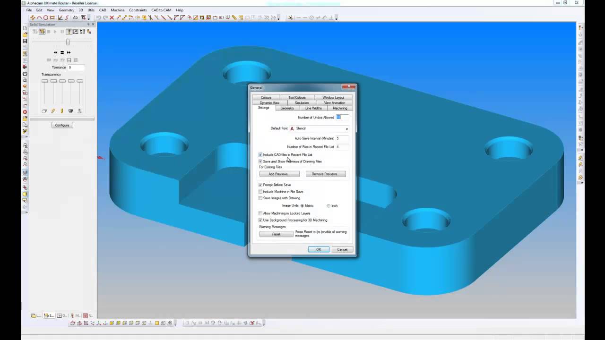Confirm the General dialog with OK

tap(319, 249)
